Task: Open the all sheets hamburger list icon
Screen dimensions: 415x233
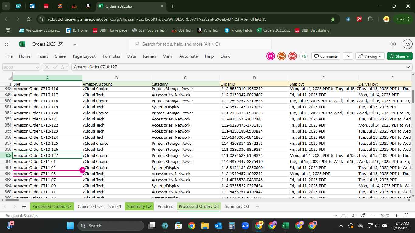Action: (x=24, y=207)
